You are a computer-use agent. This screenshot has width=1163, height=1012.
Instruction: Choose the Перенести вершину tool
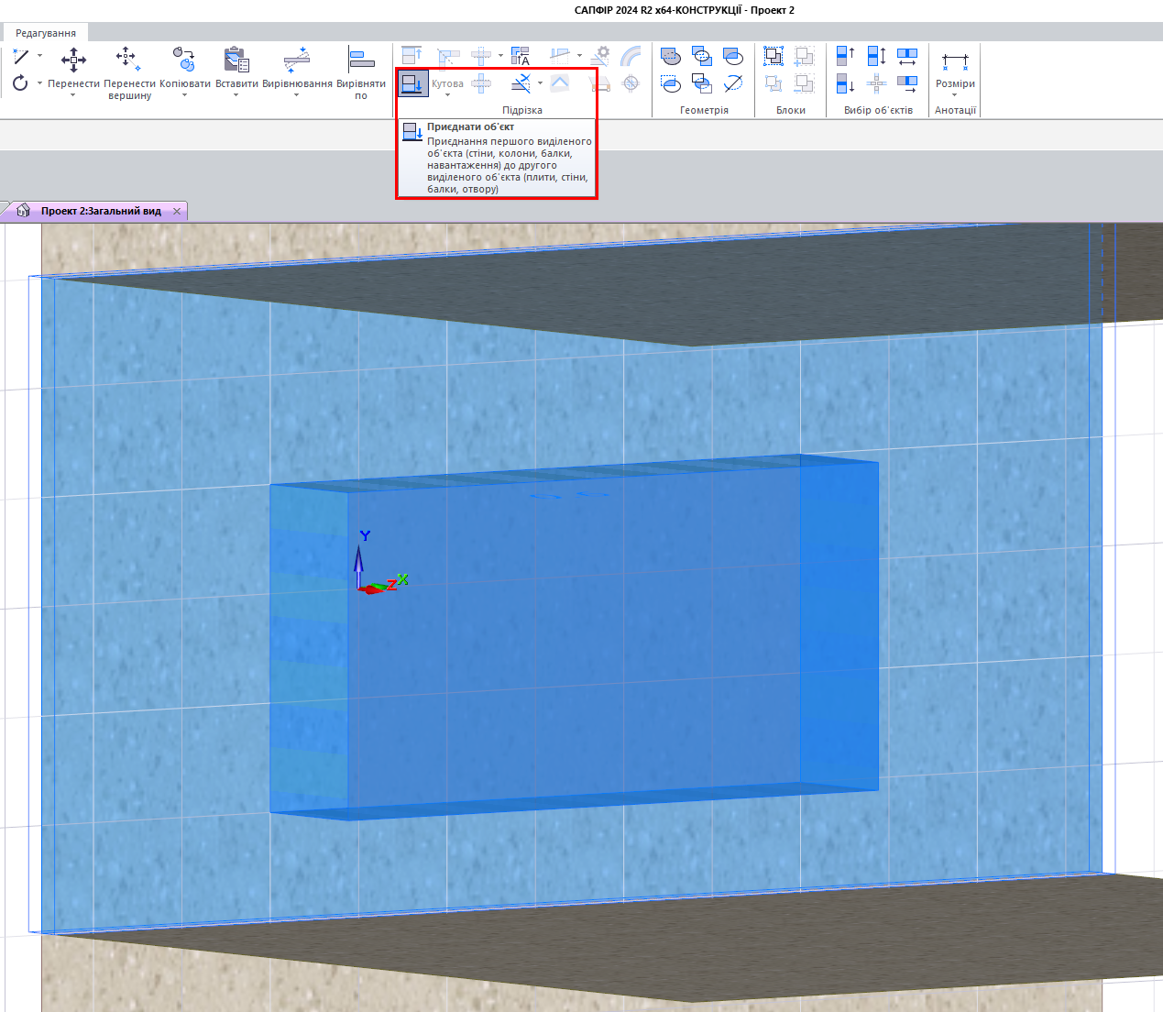click(x=128, y=61)
